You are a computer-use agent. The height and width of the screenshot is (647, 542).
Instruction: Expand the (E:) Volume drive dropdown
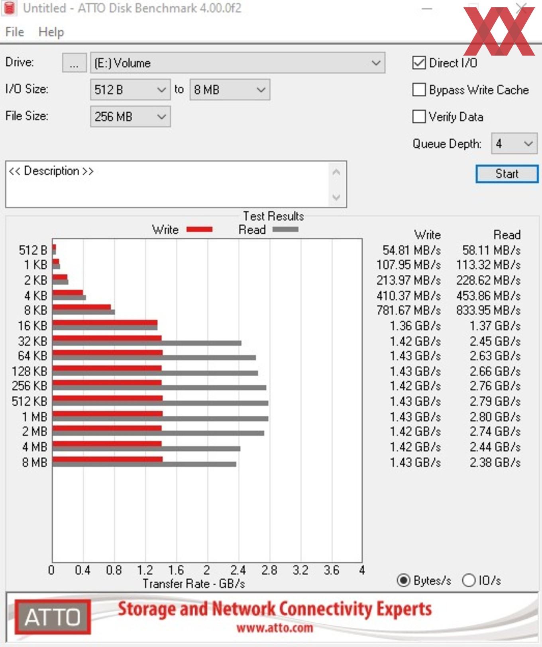coord(238,63)
